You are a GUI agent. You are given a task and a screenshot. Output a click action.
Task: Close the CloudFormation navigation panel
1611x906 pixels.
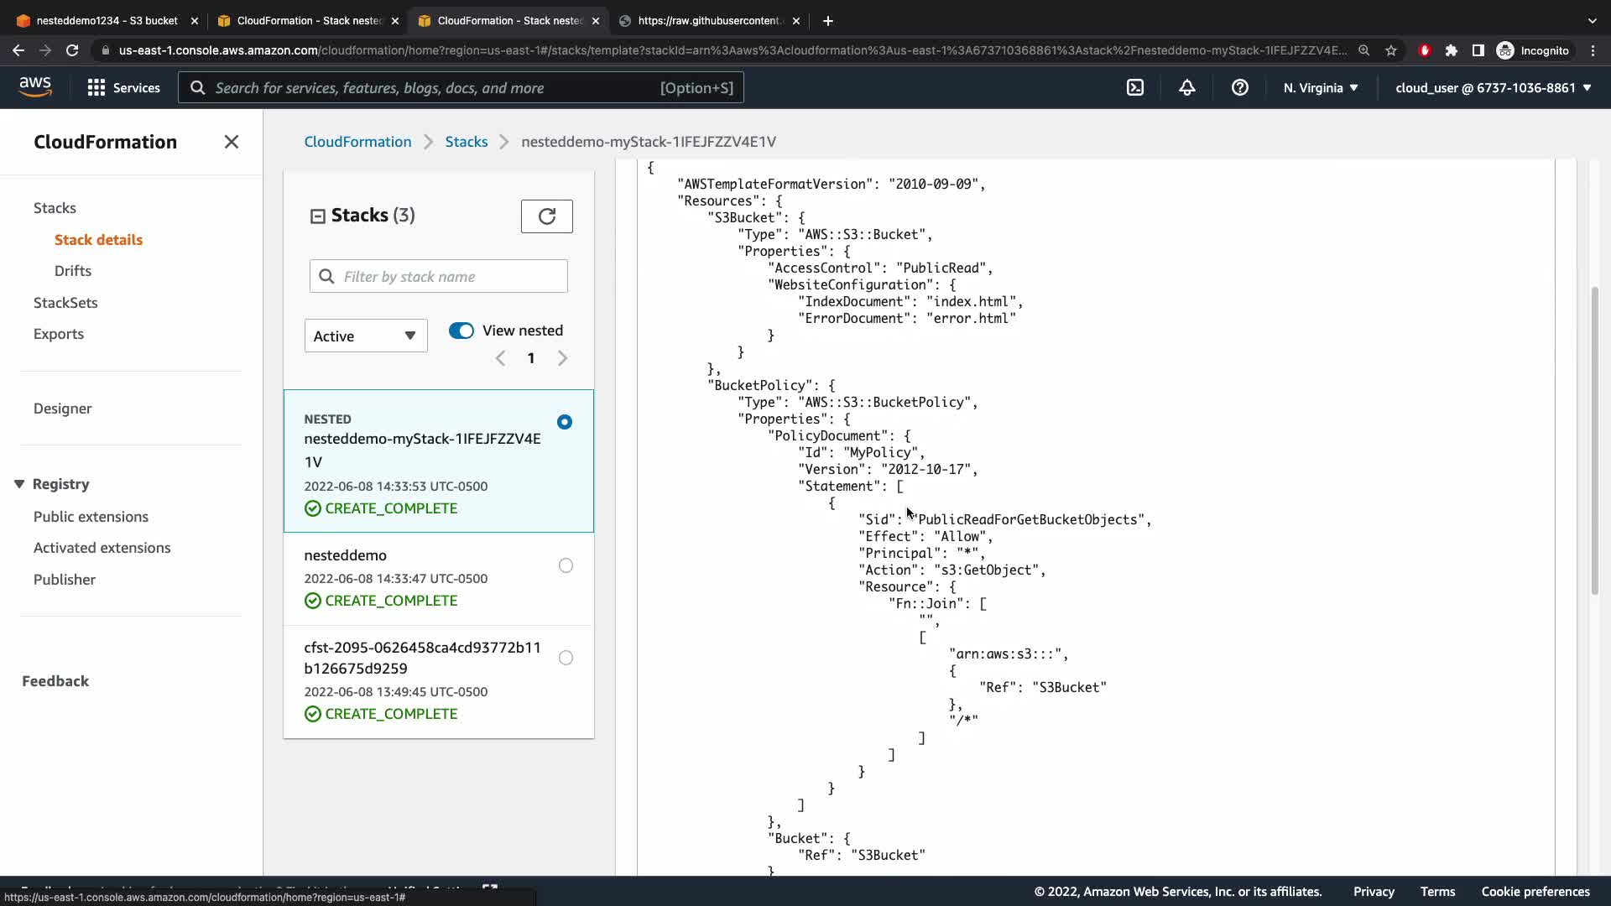click(x=232, y=142)
